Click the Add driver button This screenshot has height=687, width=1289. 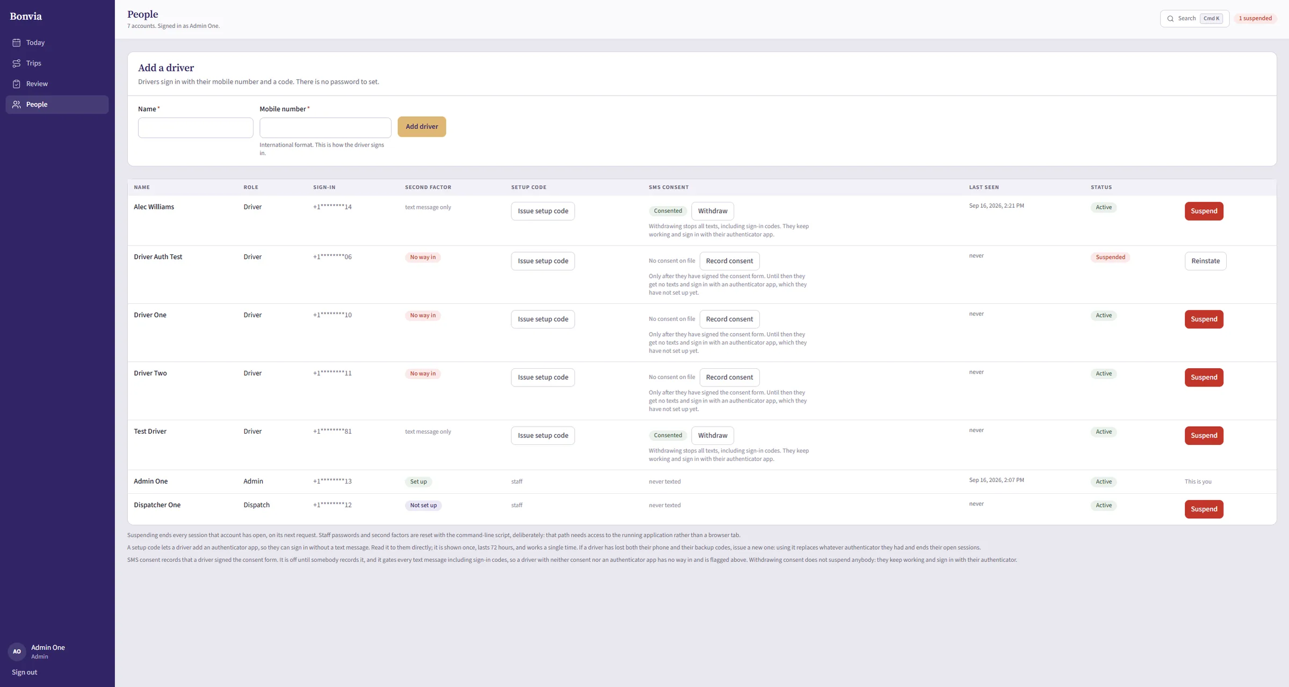(x=422, y=127)
